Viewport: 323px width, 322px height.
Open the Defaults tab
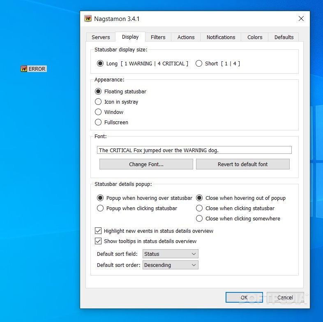[284, 37]
